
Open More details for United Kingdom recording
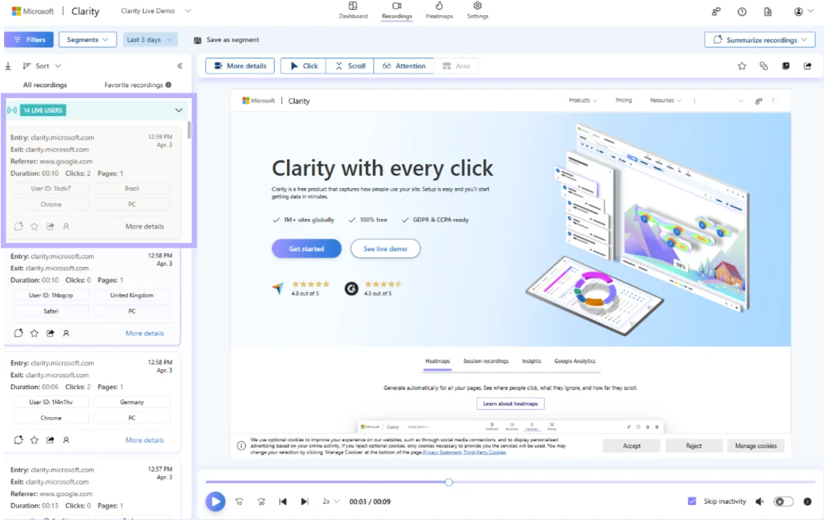coord(145,333)
